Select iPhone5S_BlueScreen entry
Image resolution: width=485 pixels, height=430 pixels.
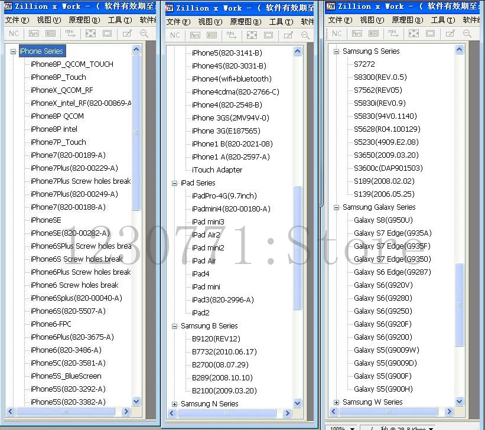point(66,376)
